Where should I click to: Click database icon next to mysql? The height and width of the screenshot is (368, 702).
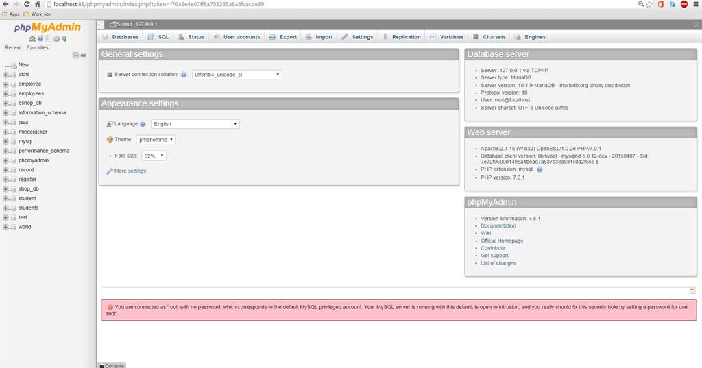coord(14,141)
